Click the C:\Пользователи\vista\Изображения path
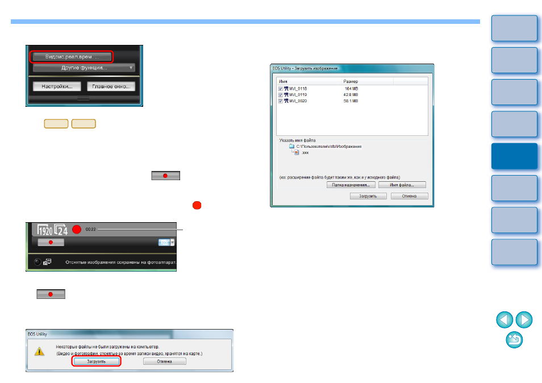 pyautogui.click(x=329, y=147)
